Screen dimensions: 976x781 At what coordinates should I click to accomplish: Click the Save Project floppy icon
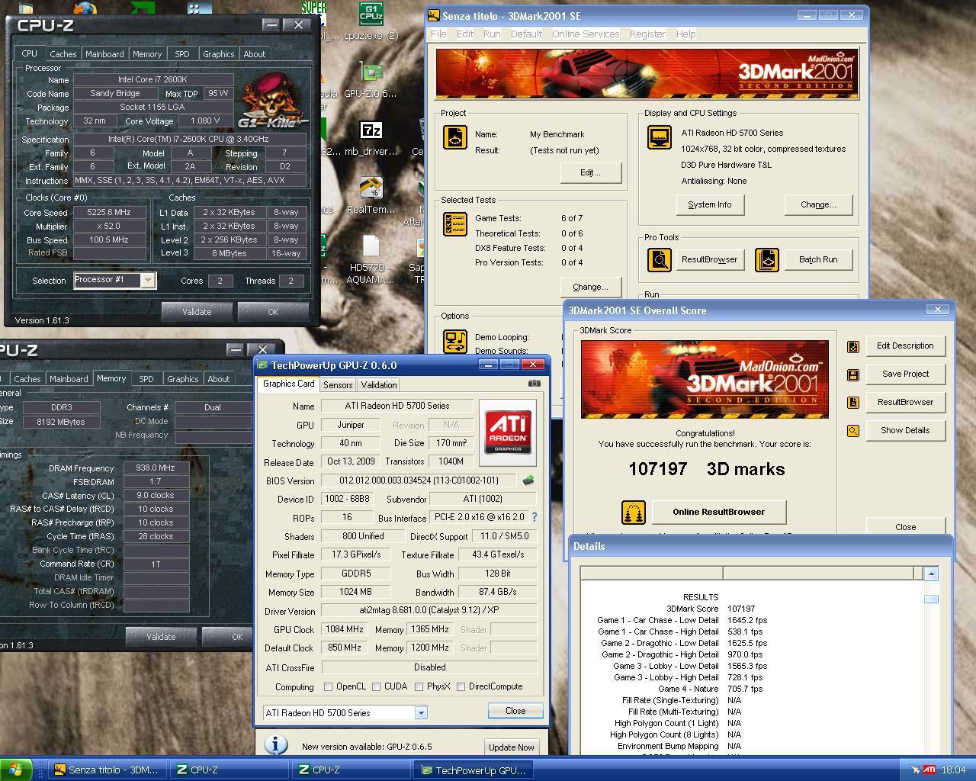(x=853, y=374)
